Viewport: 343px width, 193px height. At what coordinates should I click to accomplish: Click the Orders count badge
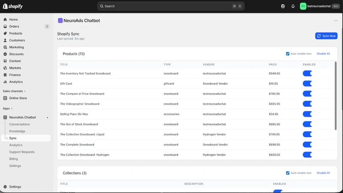(x=47, y=27)
